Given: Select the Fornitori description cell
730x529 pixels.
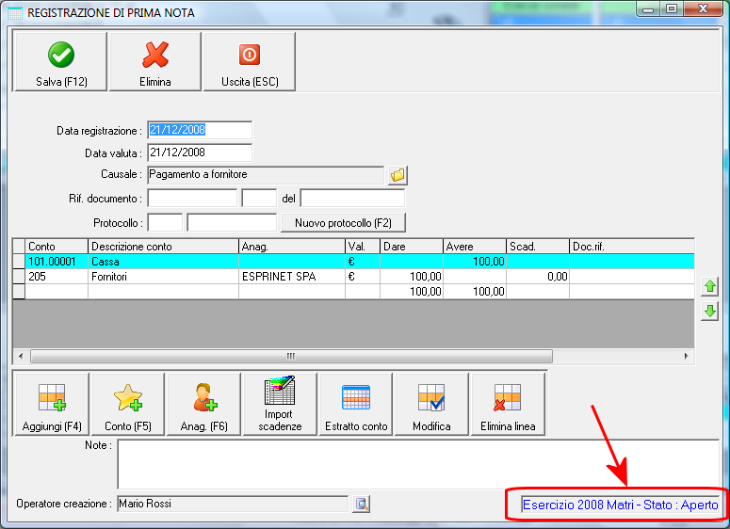Looking at the screenshot, I should coord(163,277).
